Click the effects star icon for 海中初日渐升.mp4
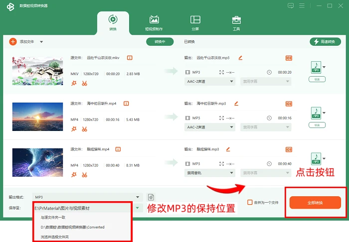This screenshot has width=349, height=242. coord(74,129)
